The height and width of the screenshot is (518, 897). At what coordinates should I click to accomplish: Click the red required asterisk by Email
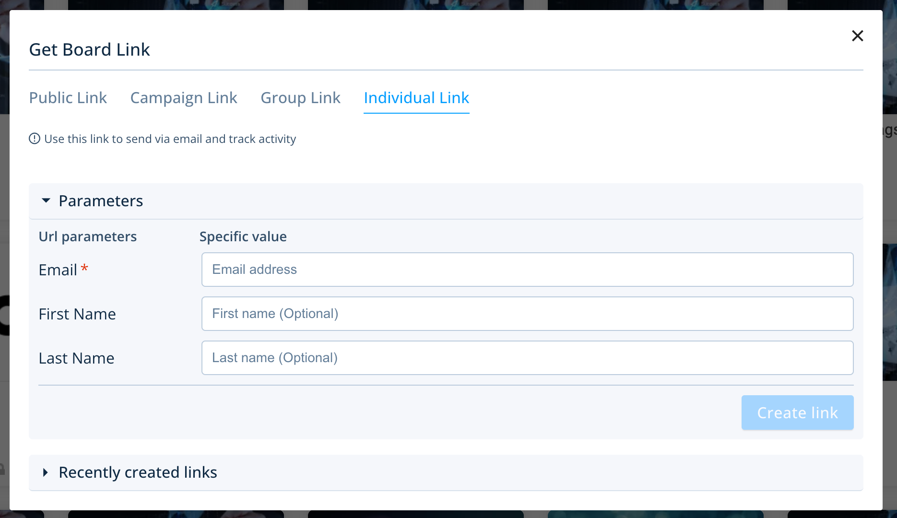point(84,268)
